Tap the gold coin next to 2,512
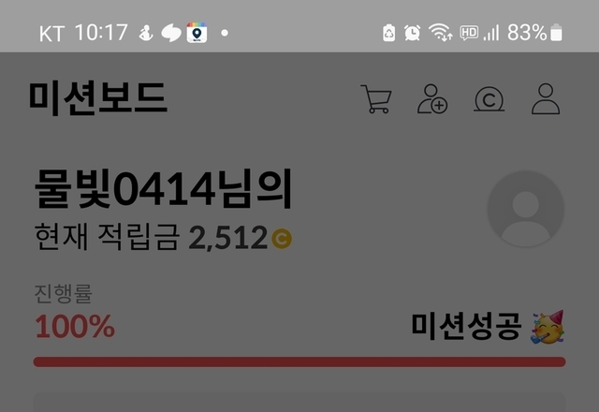This screenshot has height=412, width=599. coord(282,239)
